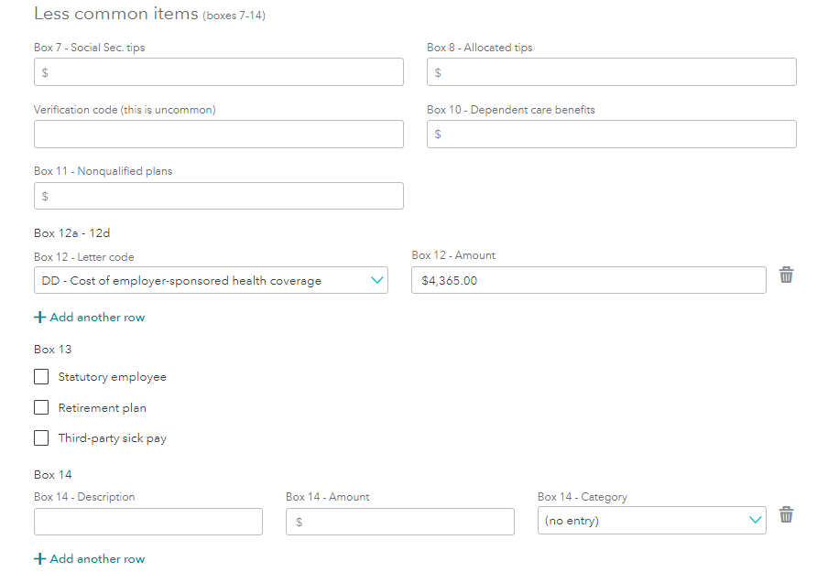Tick the Third-party sick pay checkbox
Viewport: 817px width, 572px height.
(41, 438)
